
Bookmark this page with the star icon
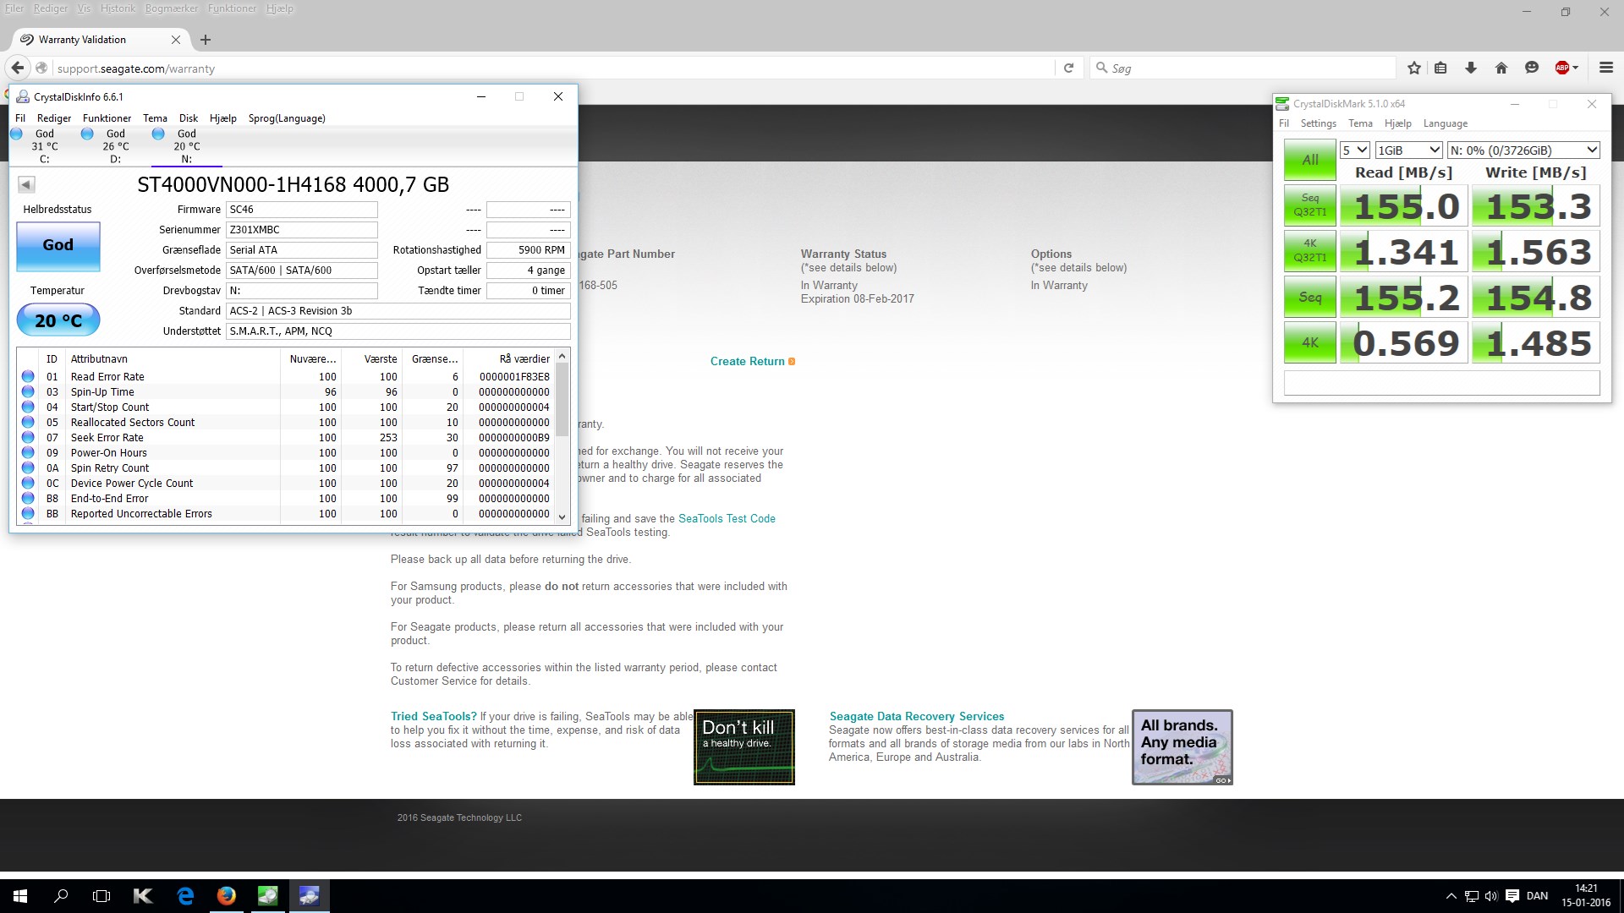click(1413, 68)
